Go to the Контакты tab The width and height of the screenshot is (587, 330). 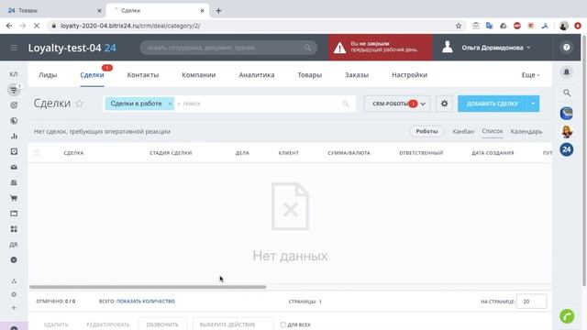coord(143,75)
